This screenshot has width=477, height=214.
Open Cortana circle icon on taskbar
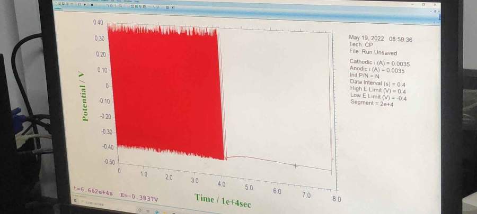139,210
